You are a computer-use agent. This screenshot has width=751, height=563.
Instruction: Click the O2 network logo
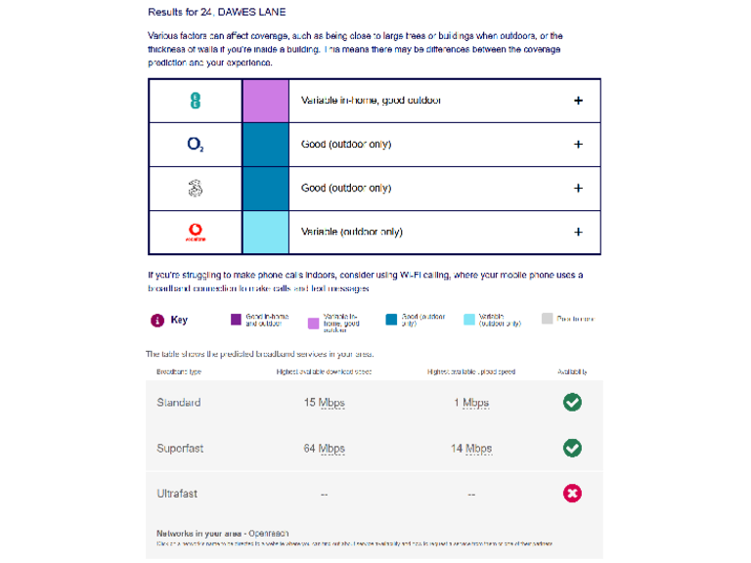pyautogui.click(x=196, y=145)
